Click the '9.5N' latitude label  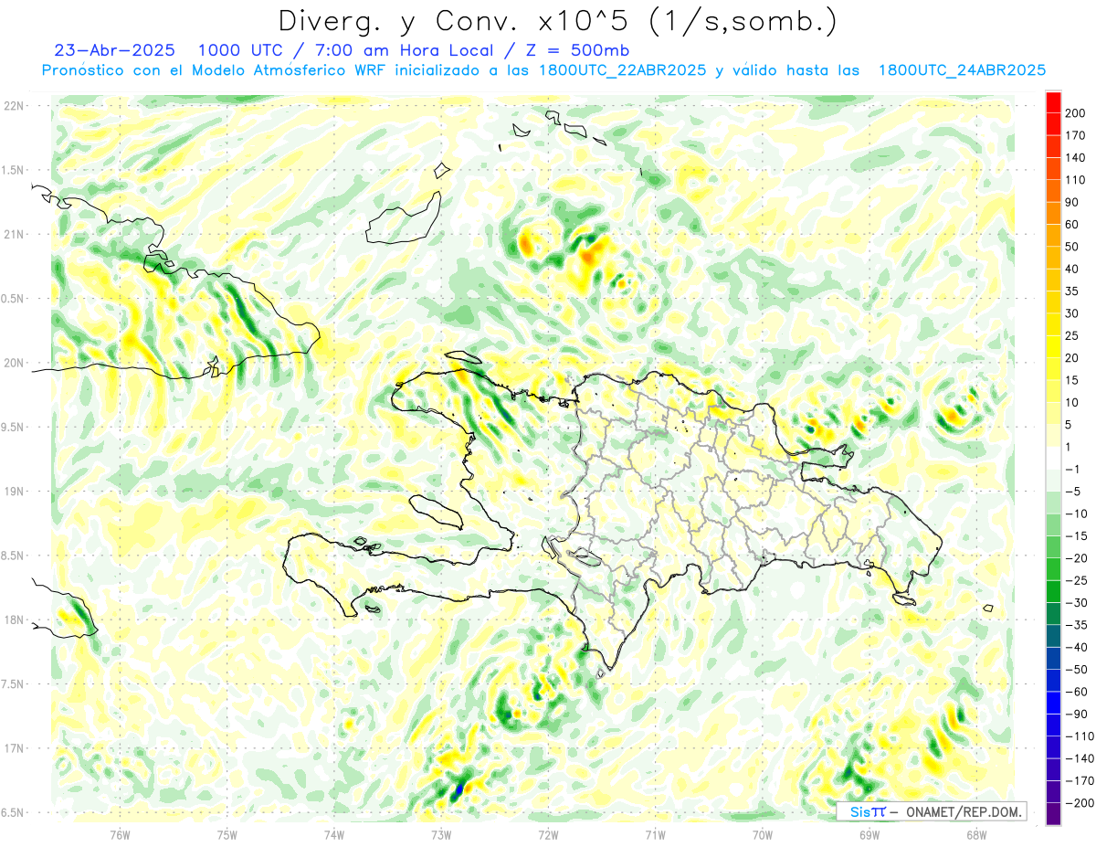(13, 427)
